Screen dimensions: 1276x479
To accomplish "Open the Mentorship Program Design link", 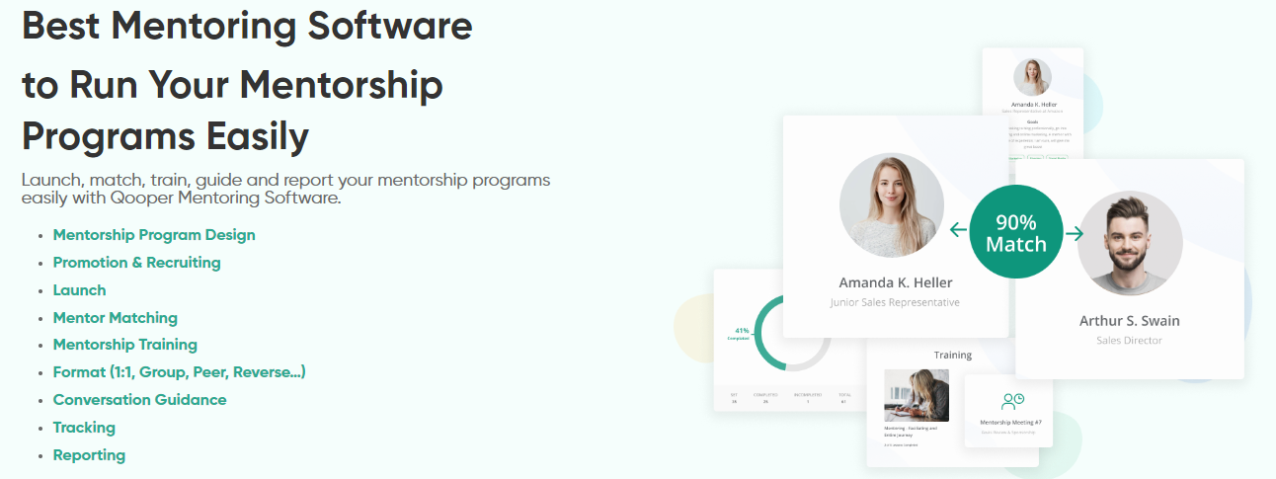I will click(154, 235).
